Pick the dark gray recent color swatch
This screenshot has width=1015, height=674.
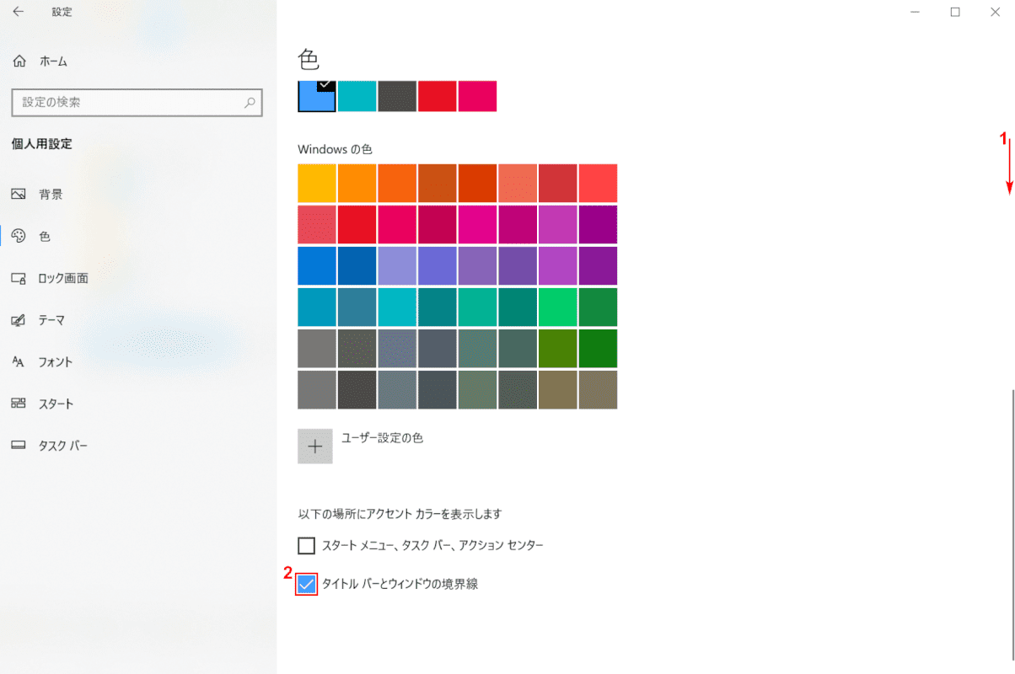click(x=397, y=96)
